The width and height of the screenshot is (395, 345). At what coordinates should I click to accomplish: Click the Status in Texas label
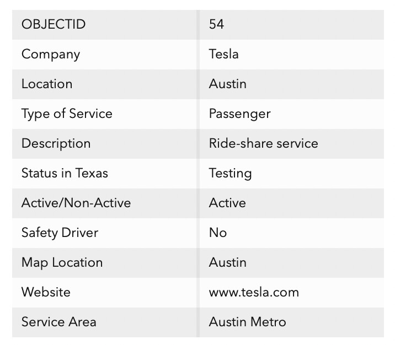(65, 173)
